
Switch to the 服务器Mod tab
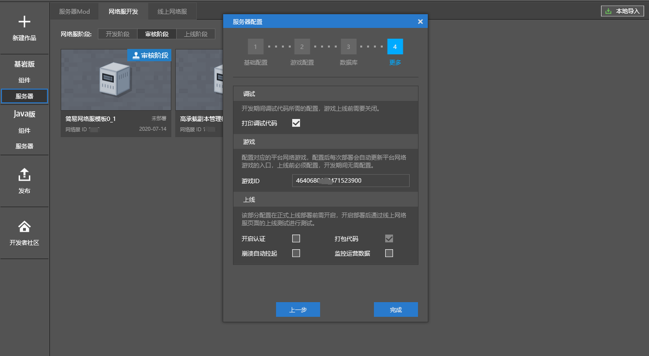(x=74, y=11)
